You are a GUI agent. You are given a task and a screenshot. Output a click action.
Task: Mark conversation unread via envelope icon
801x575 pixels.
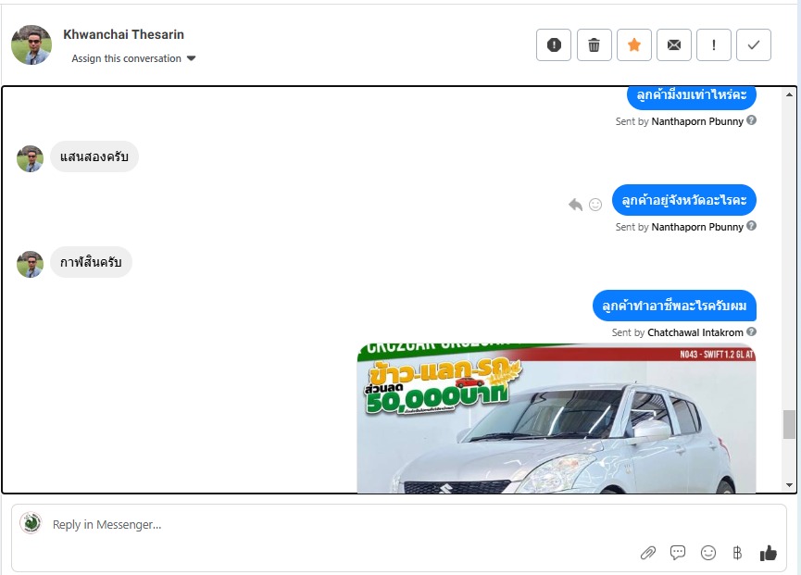pyautogui.click(x=674, y=45)
